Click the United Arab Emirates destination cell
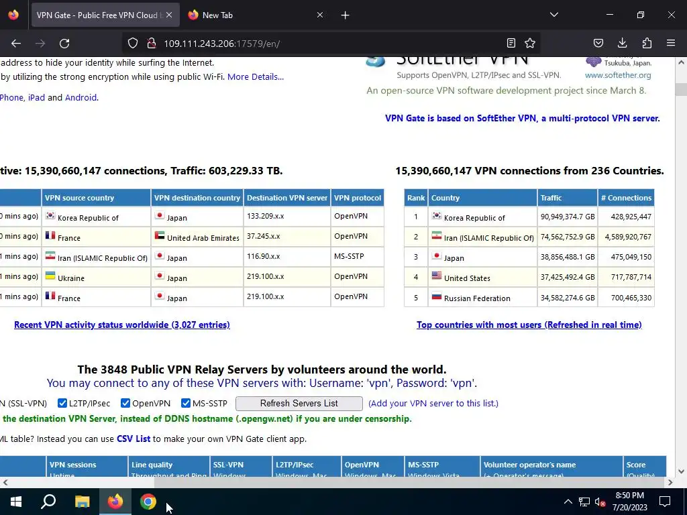This screenshot has height=515, width=687. click(197, 237)
